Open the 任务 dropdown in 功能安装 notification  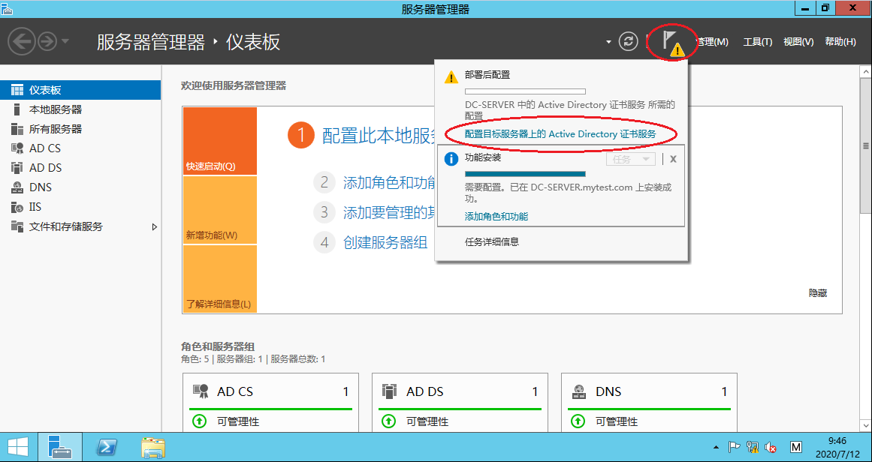631,159
